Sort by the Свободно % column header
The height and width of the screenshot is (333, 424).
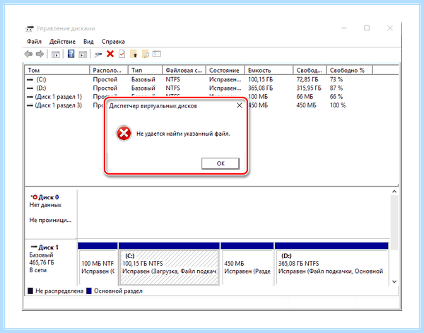(x=349, y=70)
